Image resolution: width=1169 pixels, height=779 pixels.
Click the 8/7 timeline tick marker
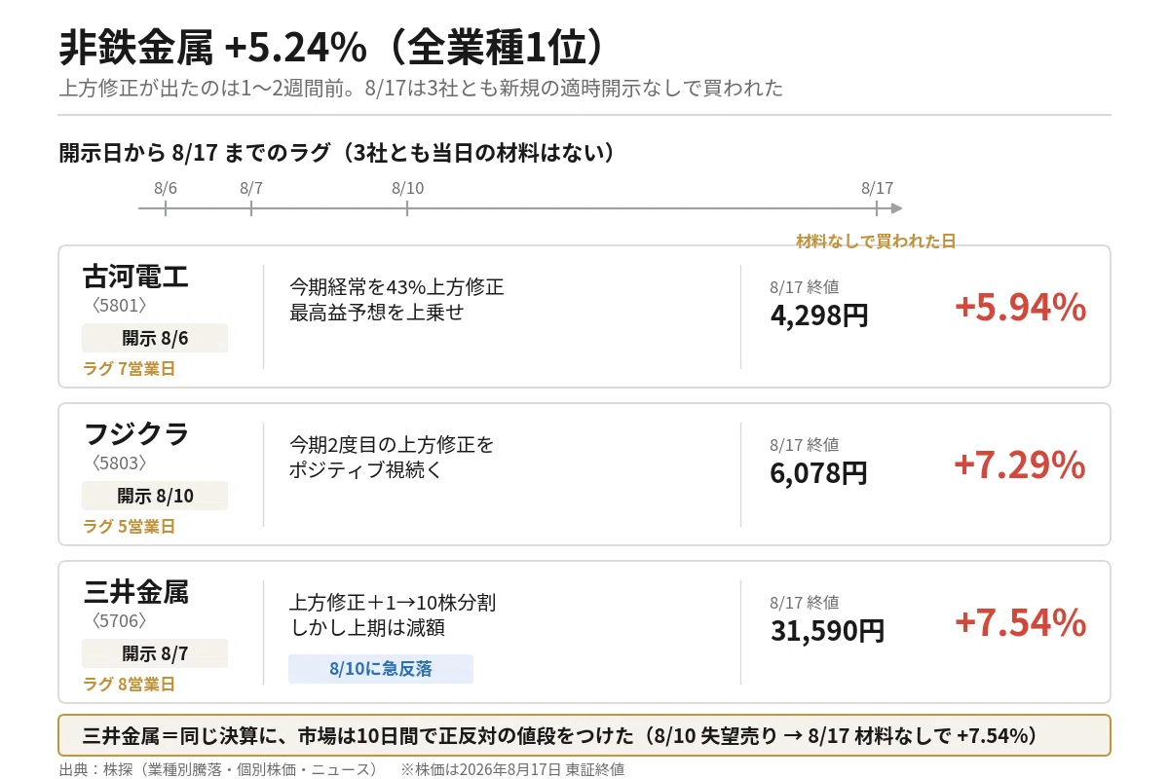[251, 207]
